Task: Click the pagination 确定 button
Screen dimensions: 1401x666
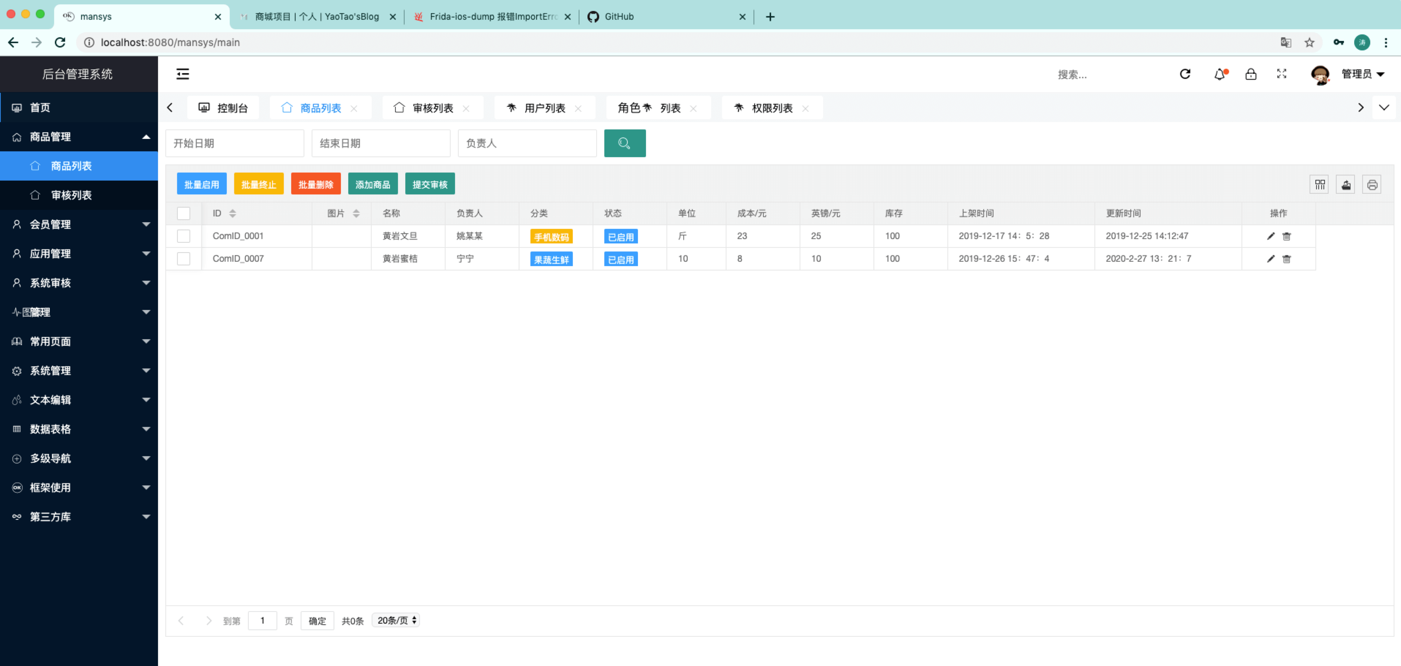Action: pyautogui.click(x=317, y=621)
